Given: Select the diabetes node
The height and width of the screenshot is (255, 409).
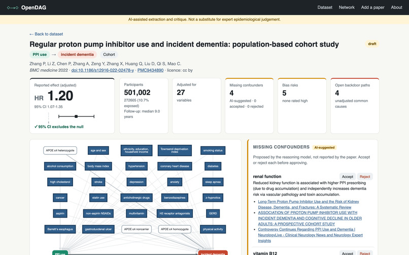Looking at the screenshot, I should click(x=213, y=166).
